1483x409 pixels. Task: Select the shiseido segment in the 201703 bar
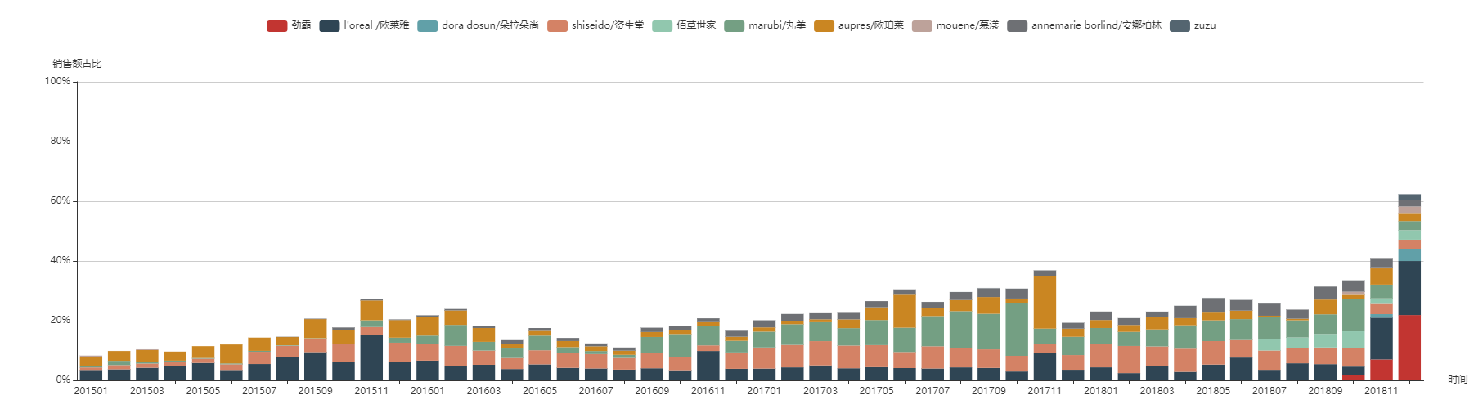tap(820, 353)
